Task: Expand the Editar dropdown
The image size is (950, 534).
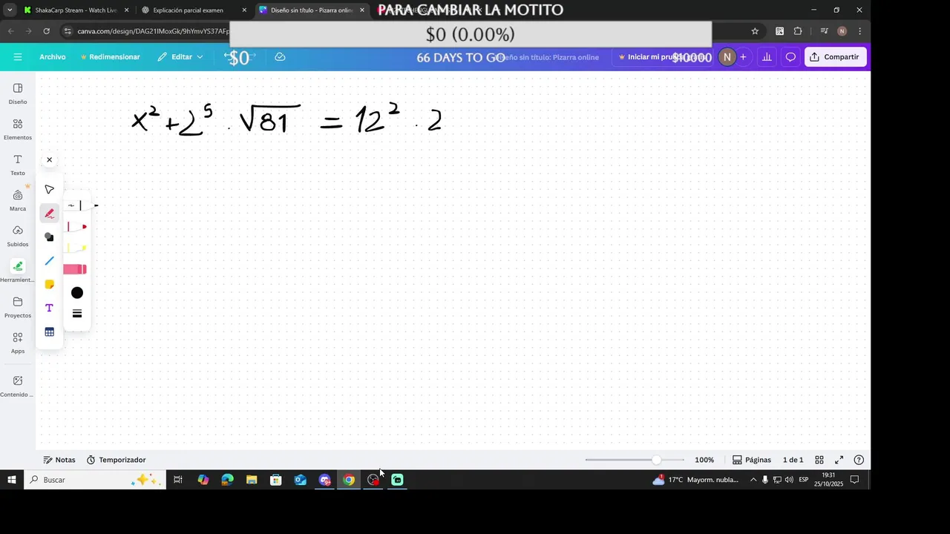Action: (x=180, y=57)
